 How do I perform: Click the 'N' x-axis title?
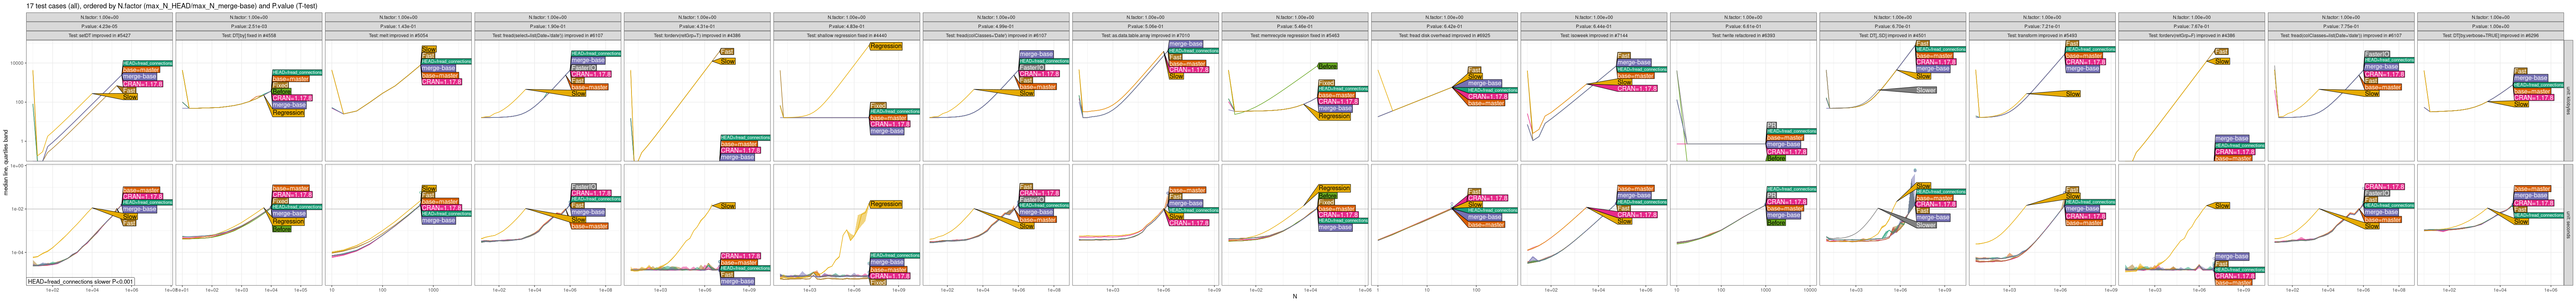point(1294,297)
